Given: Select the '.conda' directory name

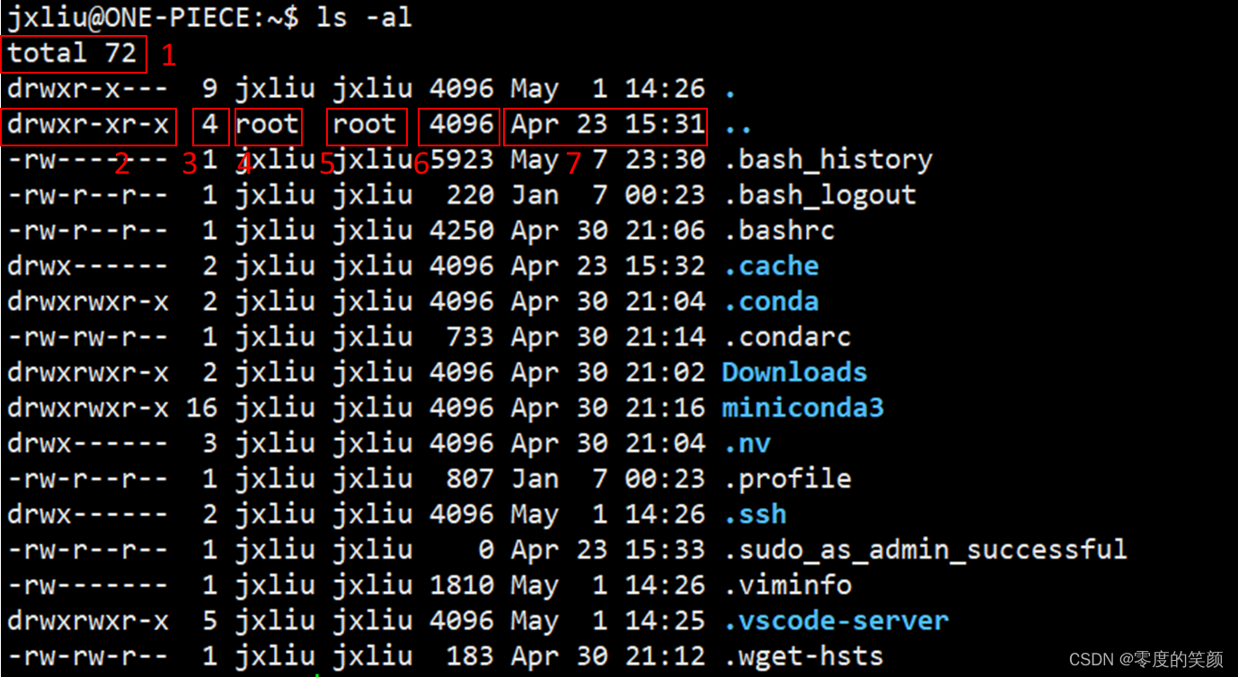Looking at the screenshot, I should (x=772, y=302).
